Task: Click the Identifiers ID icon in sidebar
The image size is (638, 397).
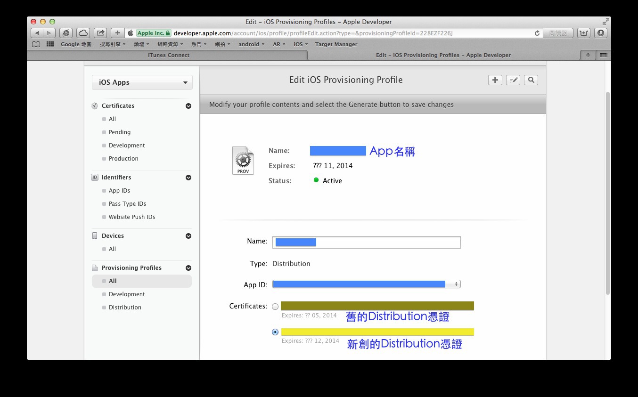Action: coord(95,178)
